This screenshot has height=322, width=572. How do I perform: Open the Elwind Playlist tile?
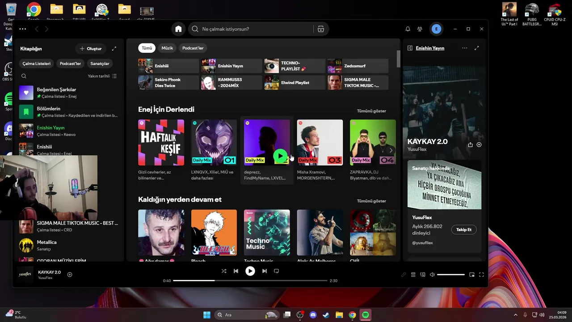(x=294, y=83)
